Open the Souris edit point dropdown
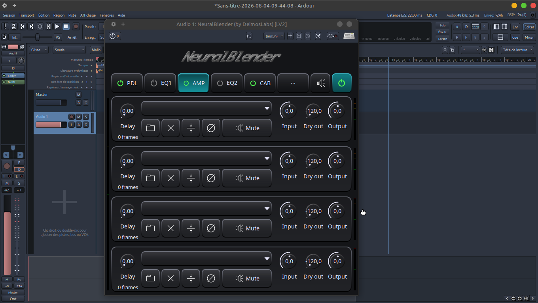The height and width of the screenshot is (303, 538). [69, 50]
